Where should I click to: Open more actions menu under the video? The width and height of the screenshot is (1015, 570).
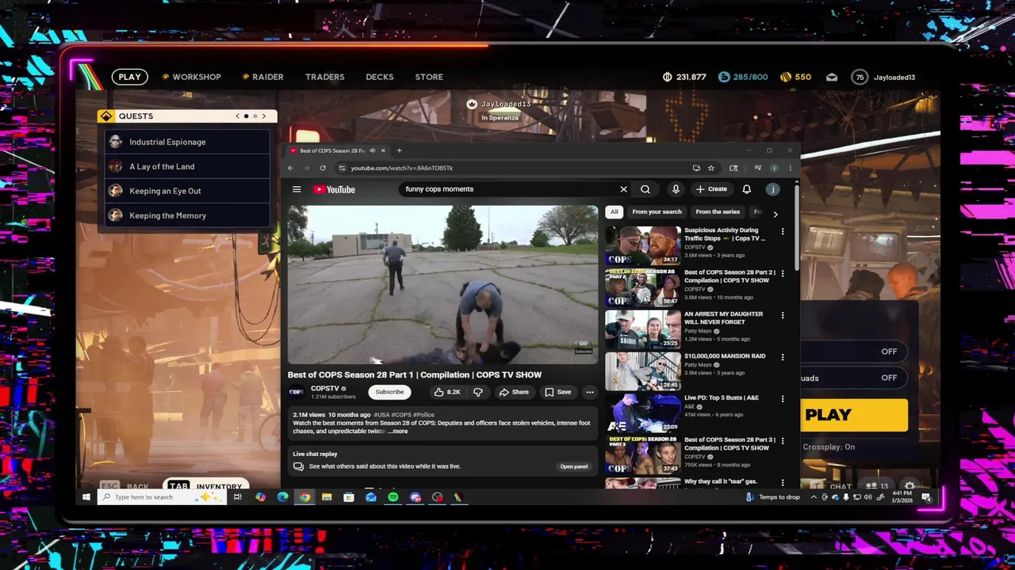pyautogui.click(x=589, y=392)
